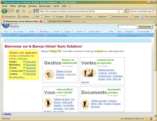Click the red error icon in status bar
Screen dimensions: 157x121
151,119
